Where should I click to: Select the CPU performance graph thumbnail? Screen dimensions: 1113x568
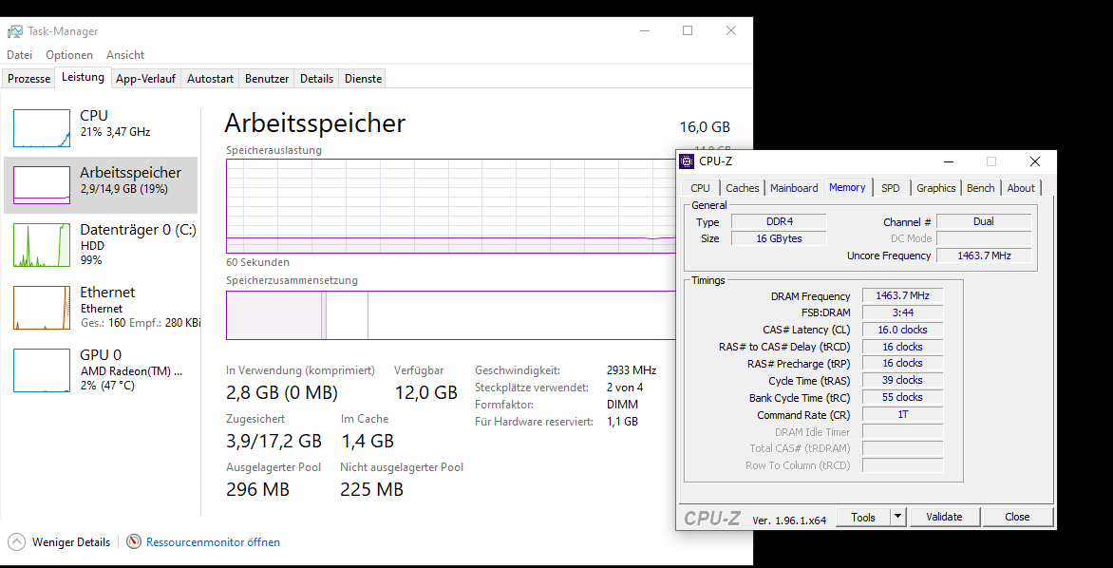tap(42, 128)
